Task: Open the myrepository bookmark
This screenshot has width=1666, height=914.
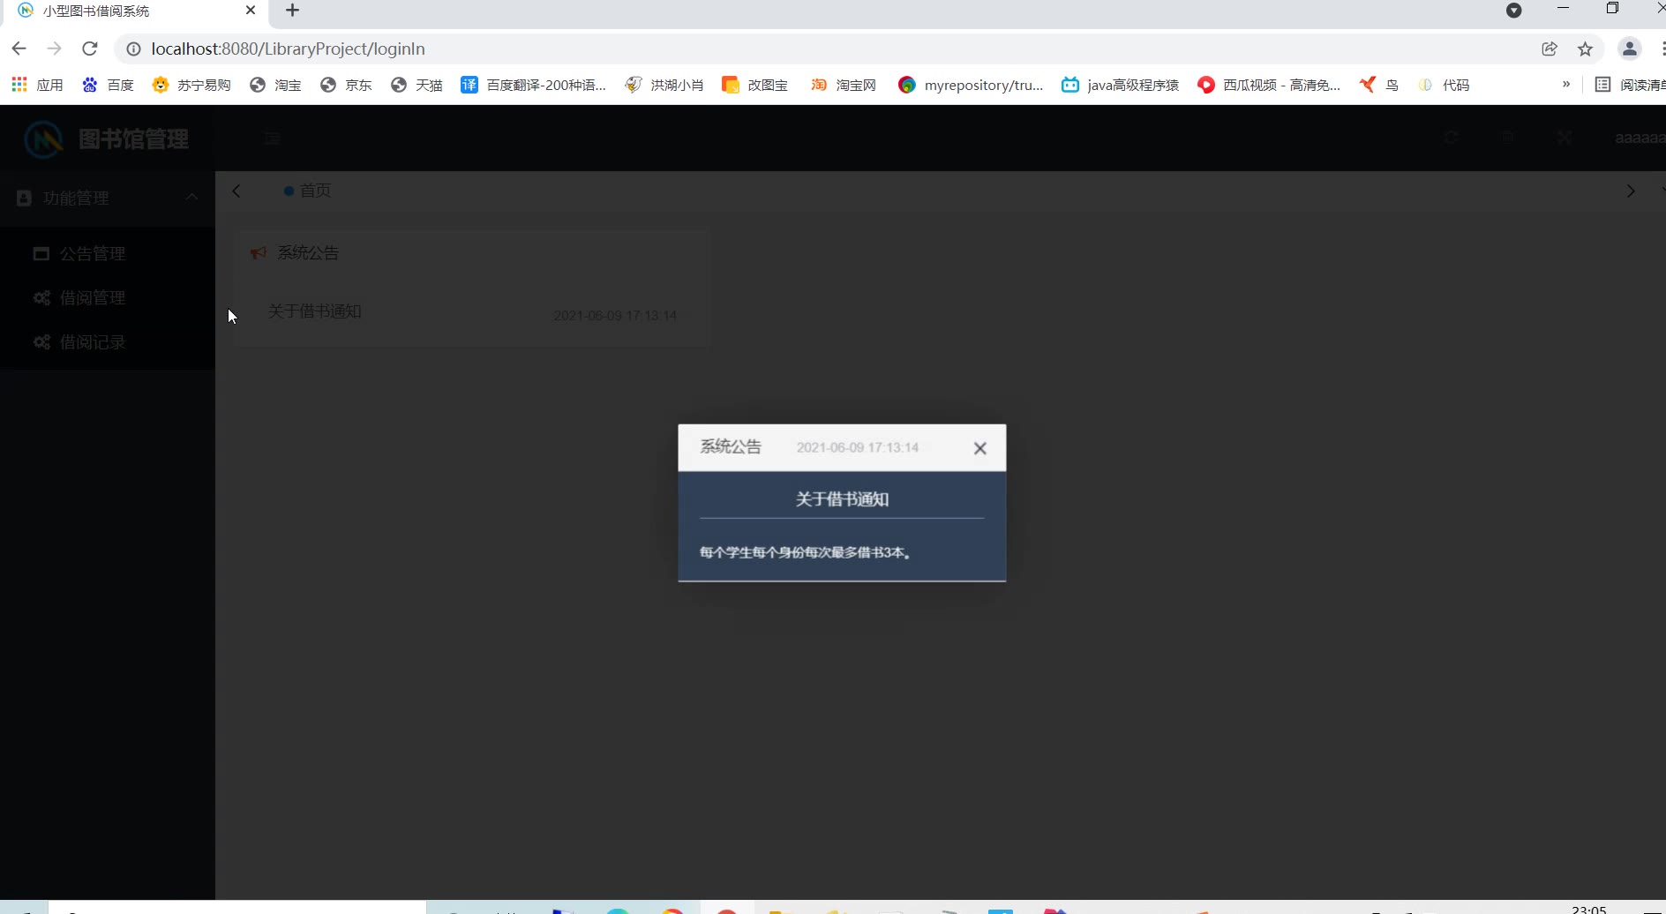Action: pos(971,85)
